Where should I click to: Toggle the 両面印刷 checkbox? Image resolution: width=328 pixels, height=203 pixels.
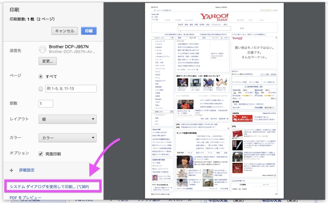(x=41, y=154)
